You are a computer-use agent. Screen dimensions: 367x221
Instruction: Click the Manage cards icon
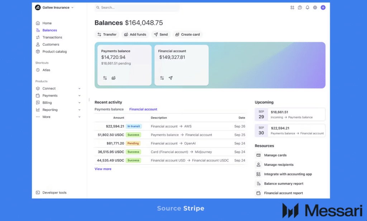pos(258,155)
